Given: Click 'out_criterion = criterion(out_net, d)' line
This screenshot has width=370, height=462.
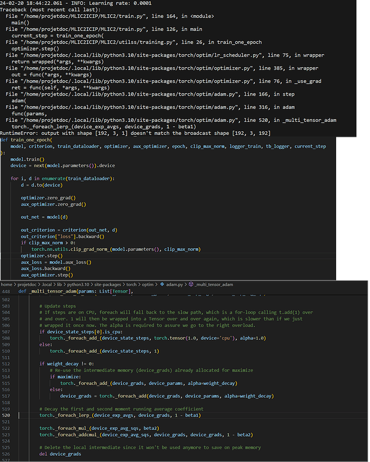Looking at the screenshot, I should [x=69, y=230].
